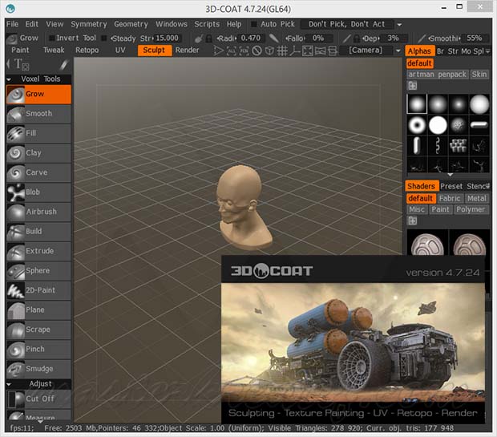Click the grid toggle icon in toolbar
This screenshot has width=497, height=437.
[282, 51]
